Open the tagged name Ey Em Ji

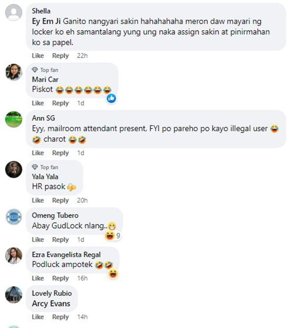tap(46, 21)
